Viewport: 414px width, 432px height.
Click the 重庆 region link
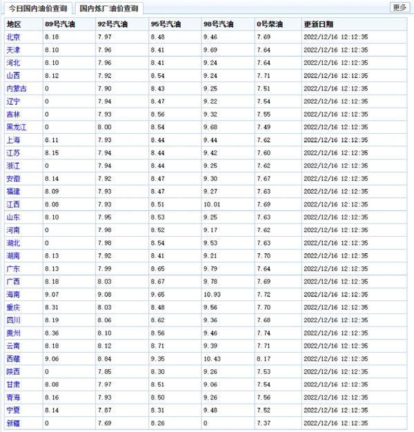13,307
